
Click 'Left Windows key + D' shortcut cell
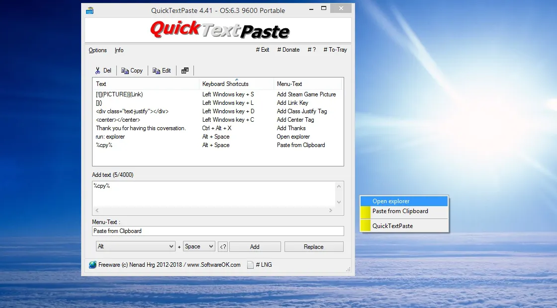pos(228,111)
